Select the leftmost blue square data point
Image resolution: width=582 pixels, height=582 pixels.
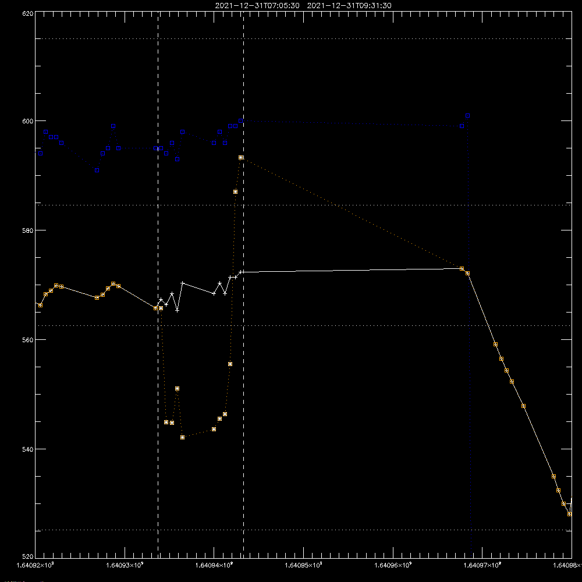[41, 153]
